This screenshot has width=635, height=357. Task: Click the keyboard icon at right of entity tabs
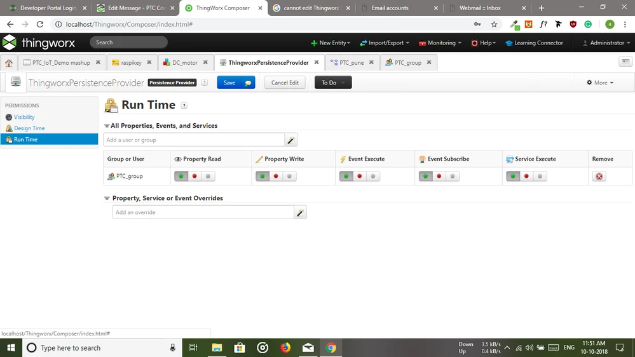625,62
